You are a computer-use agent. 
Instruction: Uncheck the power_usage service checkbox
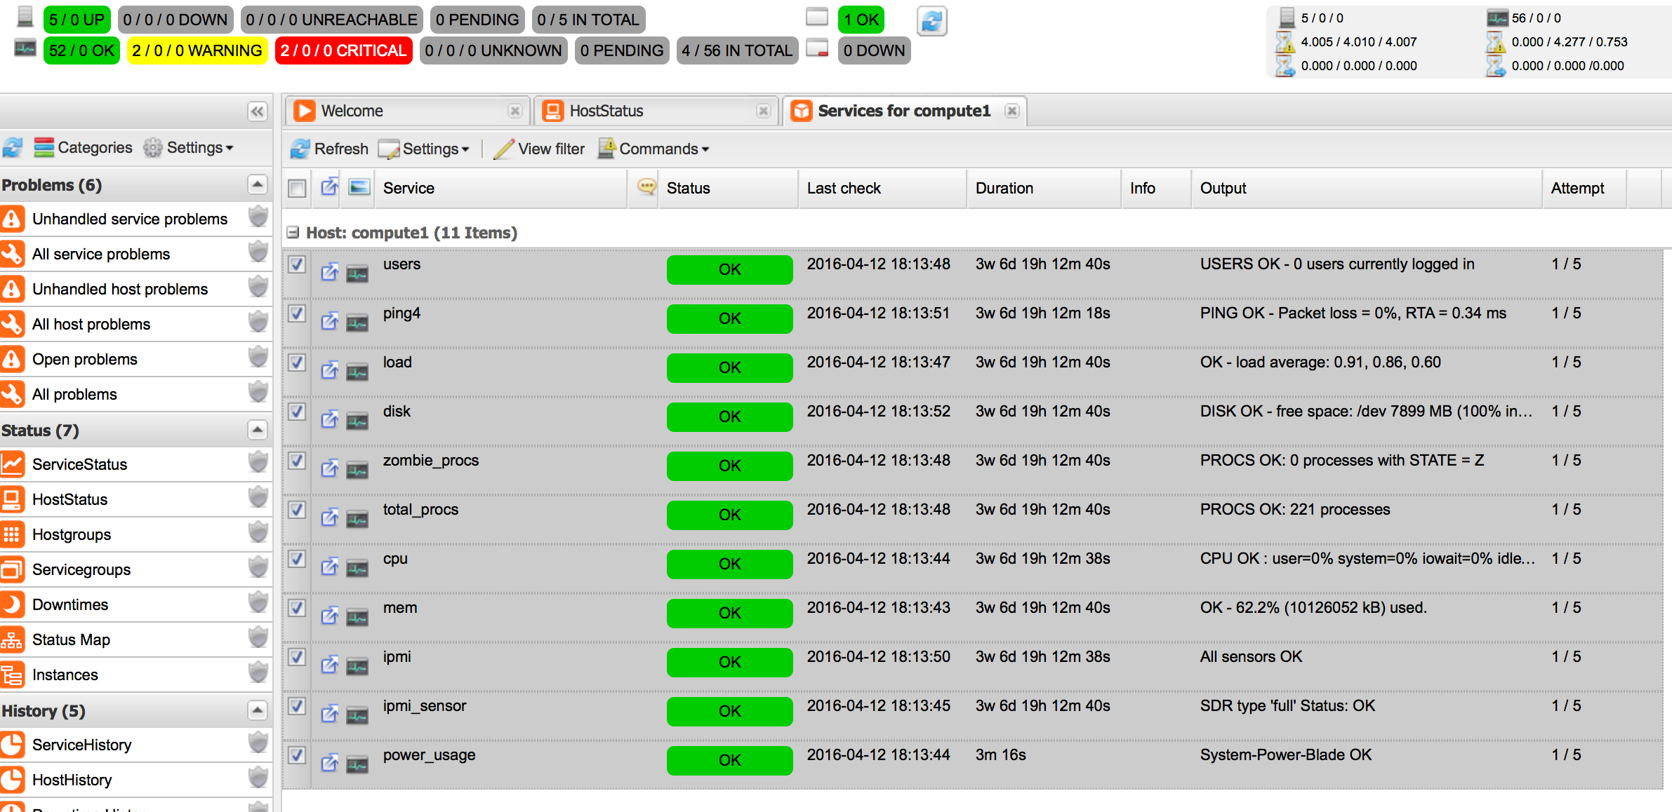pyautogui.click(x=298, y=755)
